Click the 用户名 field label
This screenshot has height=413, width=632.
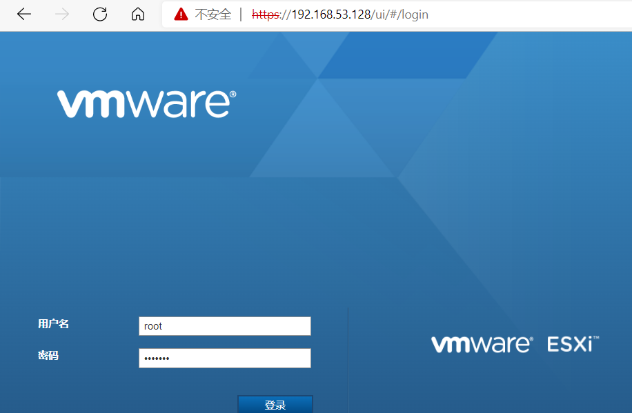[x=53, y=323]
